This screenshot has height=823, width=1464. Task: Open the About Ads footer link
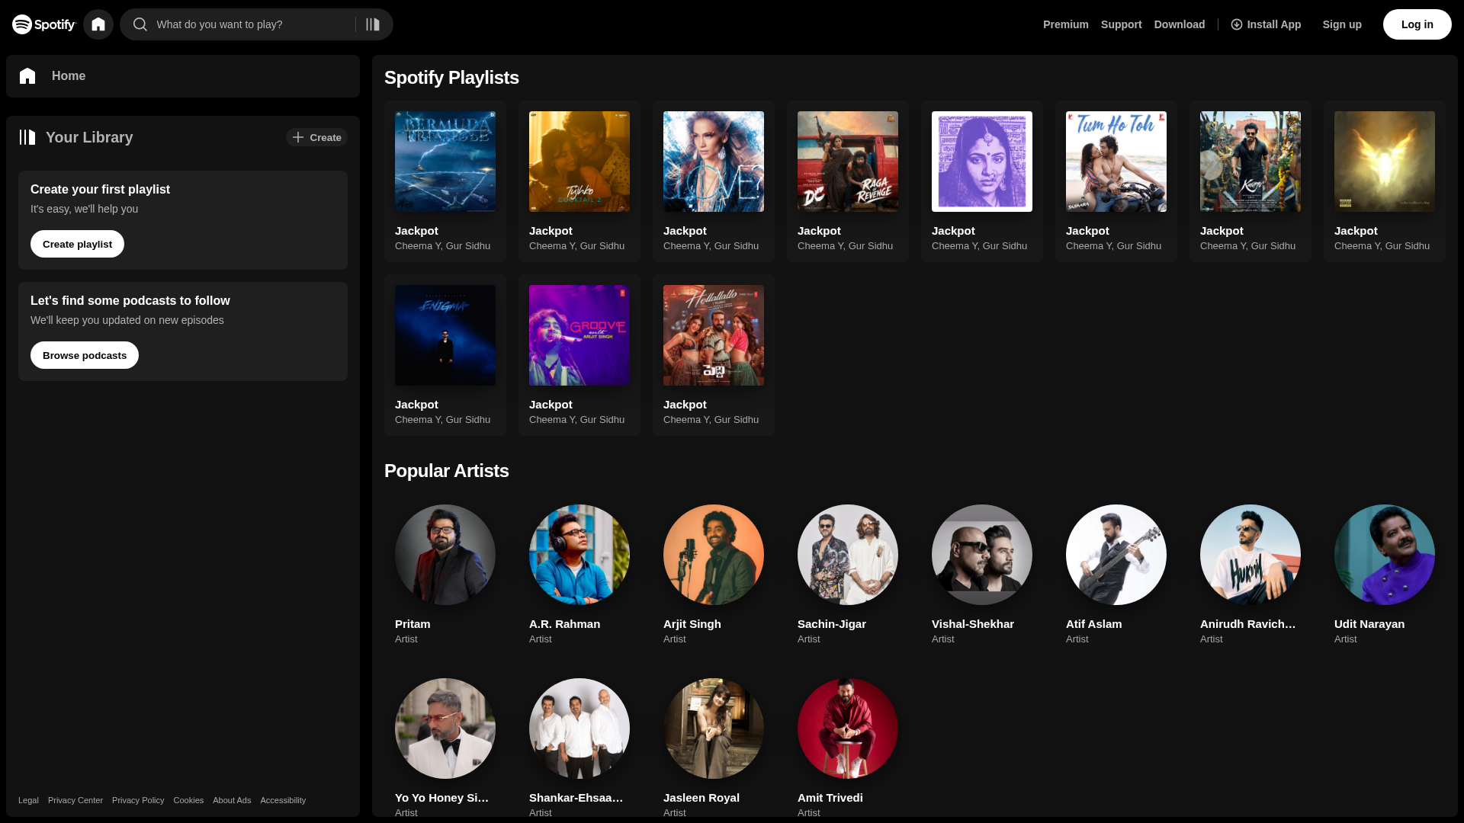pos(232,800)
